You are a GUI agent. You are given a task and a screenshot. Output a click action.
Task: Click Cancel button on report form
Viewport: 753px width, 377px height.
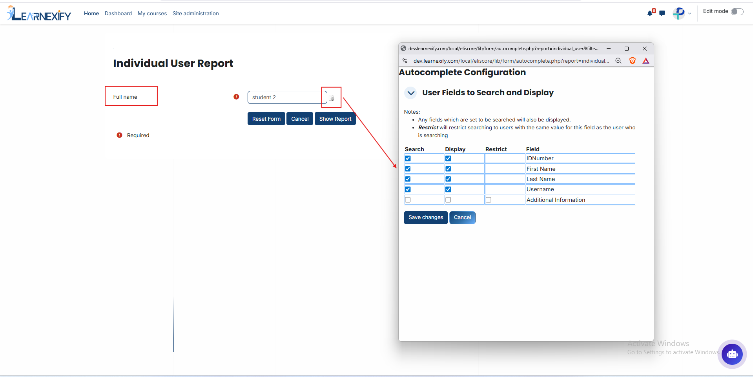[300, 119]
